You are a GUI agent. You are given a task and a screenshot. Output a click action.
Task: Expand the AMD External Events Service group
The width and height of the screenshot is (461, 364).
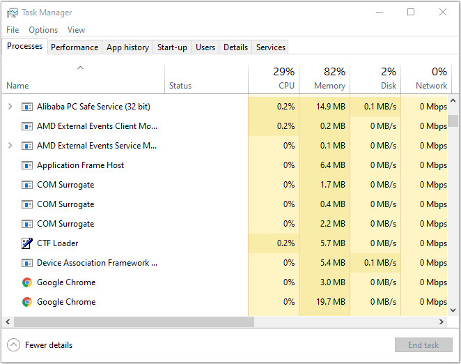coord(10,146)
